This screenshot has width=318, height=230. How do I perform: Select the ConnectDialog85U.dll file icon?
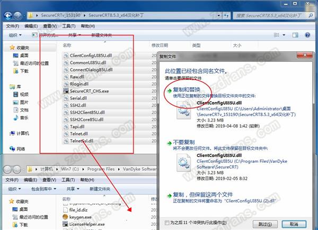pyautogui.click(x=66, y=70)
